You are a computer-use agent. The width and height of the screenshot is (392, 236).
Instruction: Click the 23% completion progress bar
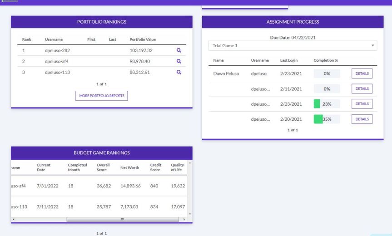326,104
